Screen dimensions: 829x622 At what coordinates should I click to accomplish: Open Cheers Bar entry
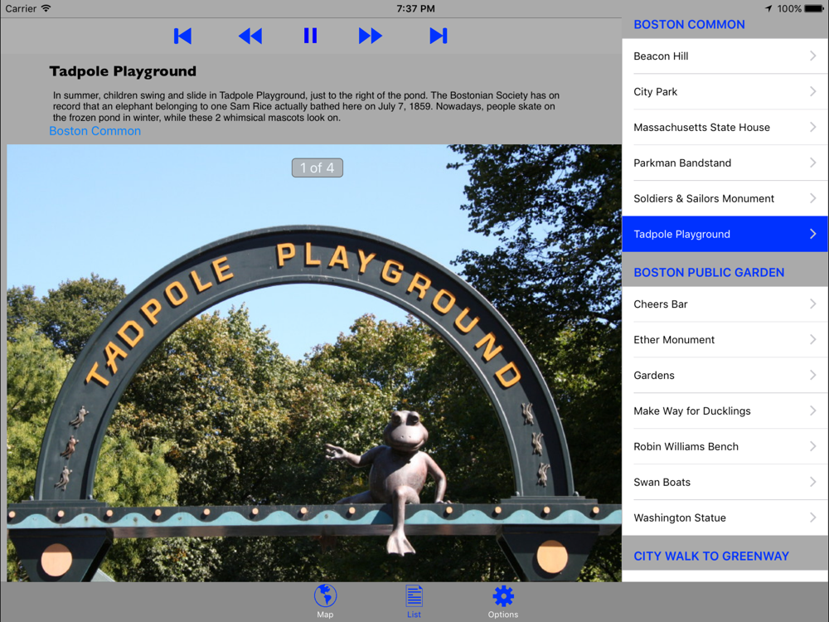tap(725, 304)
